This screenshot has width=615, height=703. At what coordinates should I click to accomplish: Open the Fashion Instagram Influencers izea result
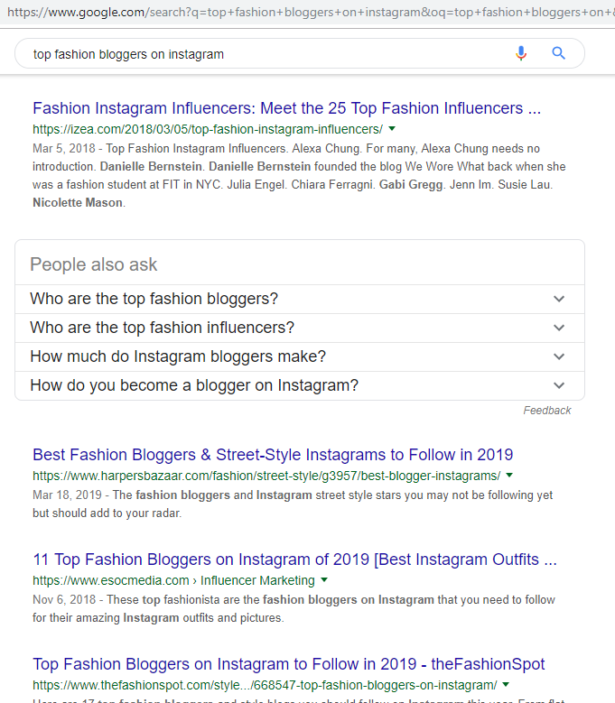286,108
